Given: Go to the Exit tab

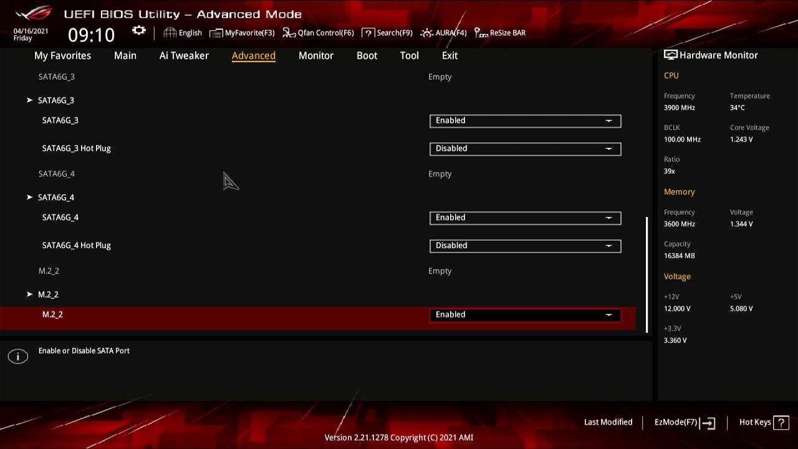Looking at the screenshot, I should pos(449,56).
